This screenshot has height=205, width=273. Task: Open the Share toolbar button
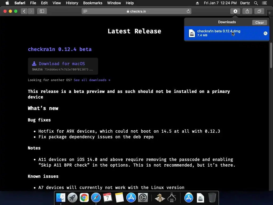click(247, 11)
